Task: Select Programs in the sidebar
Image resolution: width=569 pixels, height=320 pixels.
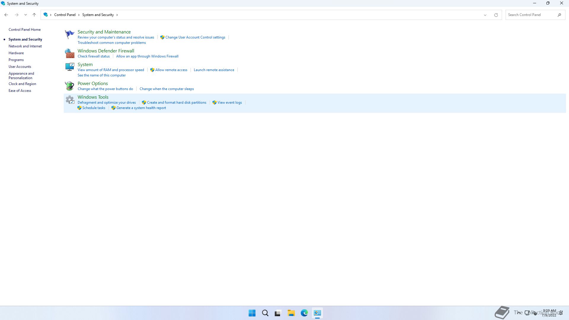Action: (16, 60)
